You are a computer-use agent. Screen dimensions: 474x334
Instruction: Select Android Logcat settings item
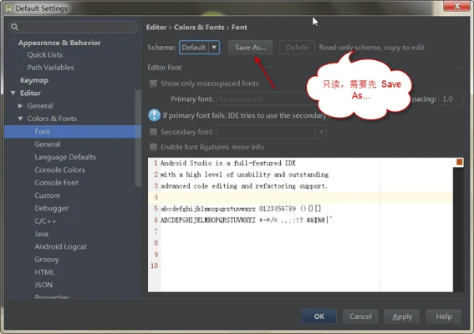[60, 246]
